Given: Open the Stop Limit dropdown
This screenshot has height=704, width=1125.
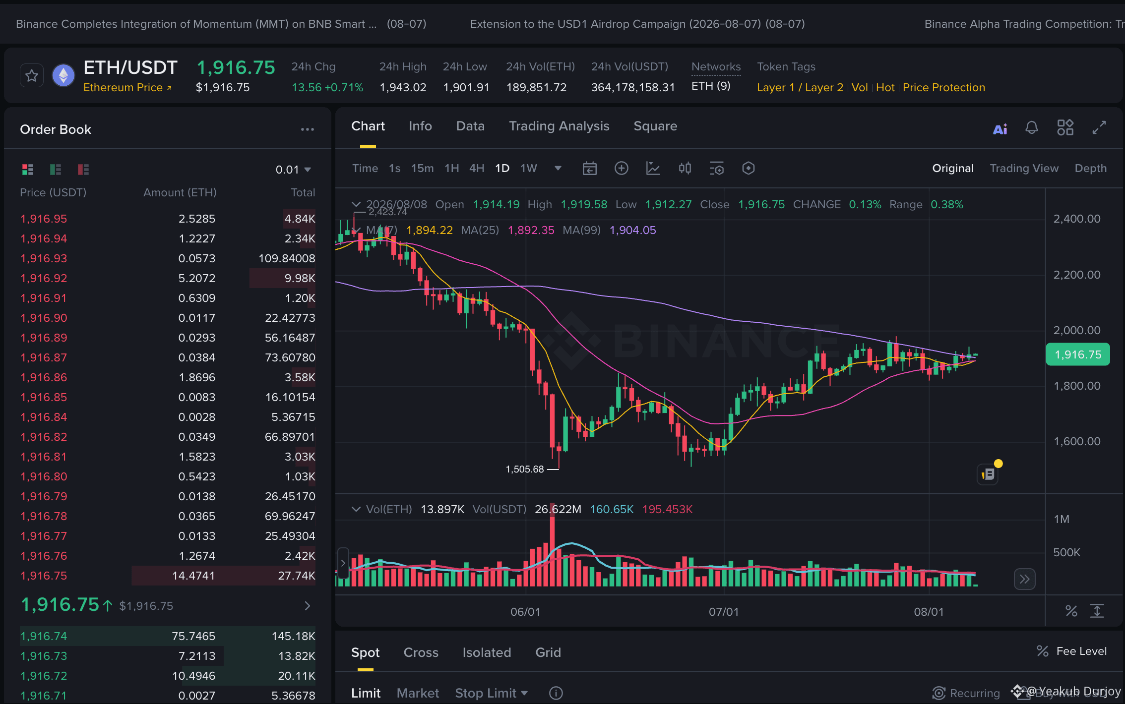Looking at the screenshot, I should click(492, 693).
